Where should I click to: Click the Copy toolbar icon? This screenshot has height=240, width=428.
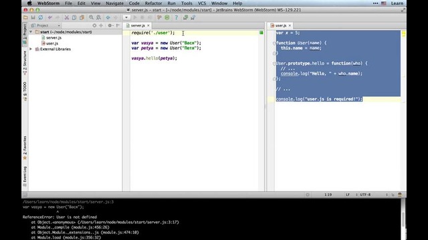pos(74,17)
